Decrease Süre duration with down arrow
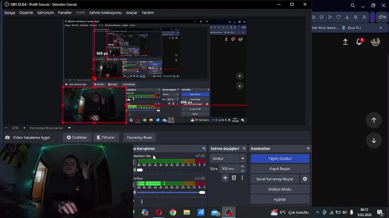This screenshot has width=389, height=218. click(x=242, y=171)
